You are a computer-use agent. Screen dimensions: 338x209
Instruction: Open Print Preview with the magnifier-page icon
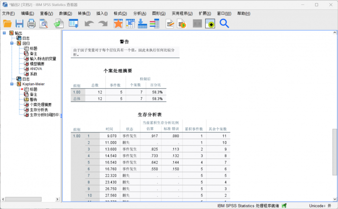(44, 23)
